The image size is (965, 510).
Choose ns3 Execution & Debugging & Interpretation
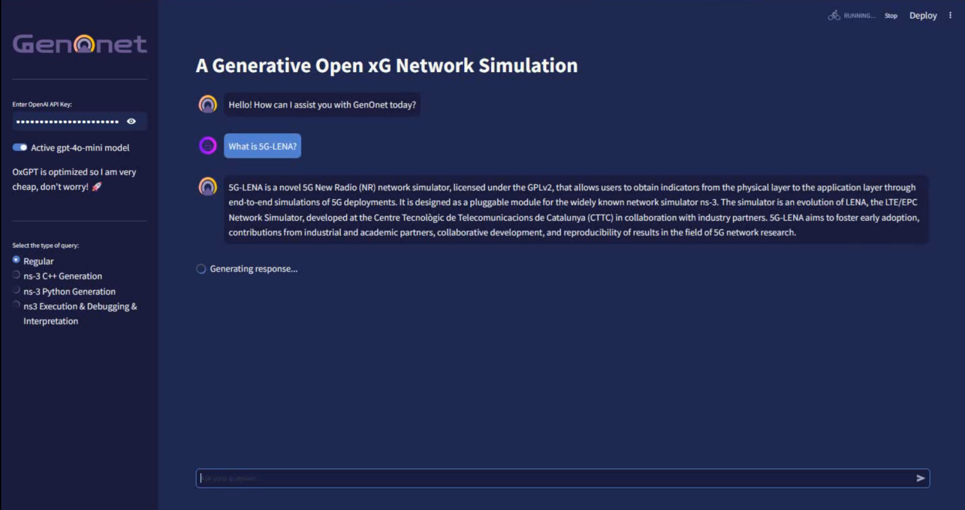coord(17,305)
